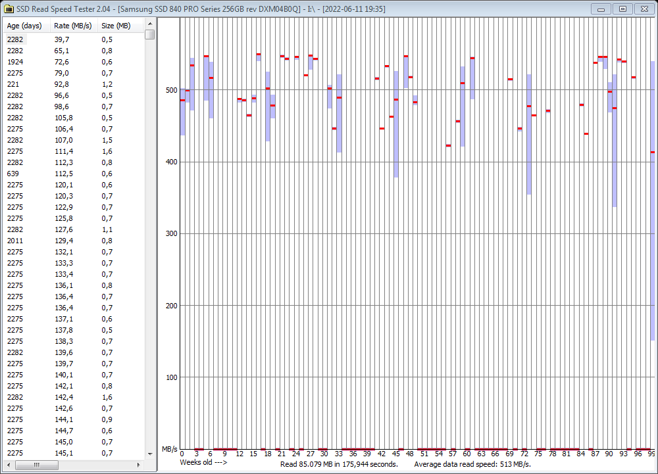Select the row with rate 133,3
Screen dimensions: 658x474
coord(74,263)
